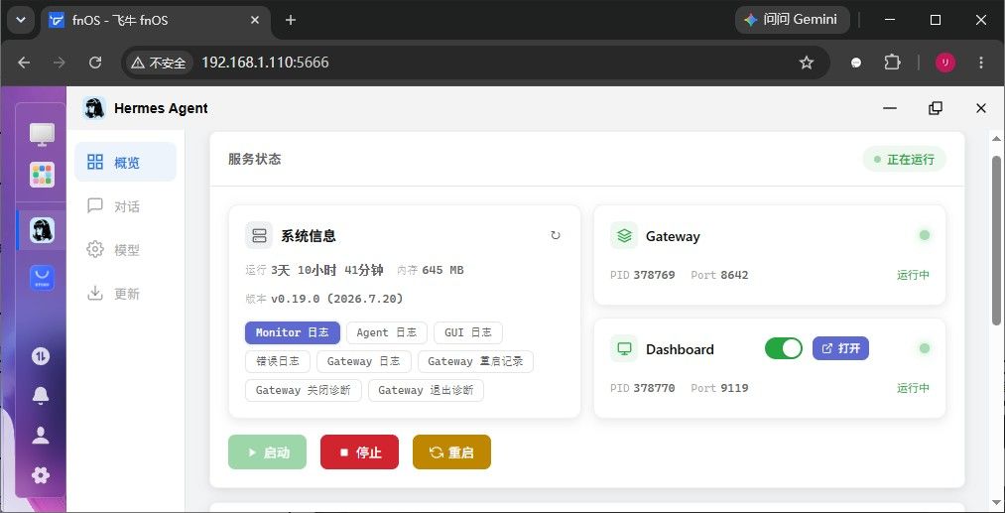
Task: Show the Gateway 退出诊断
Action: click(426, 390)
